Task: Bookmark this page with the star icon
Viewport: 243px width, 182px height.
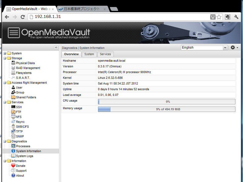Action: click(219, 17)
